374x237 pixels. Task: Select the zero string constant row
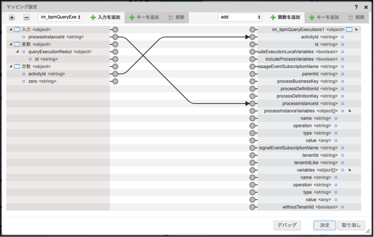click(58, 81)
